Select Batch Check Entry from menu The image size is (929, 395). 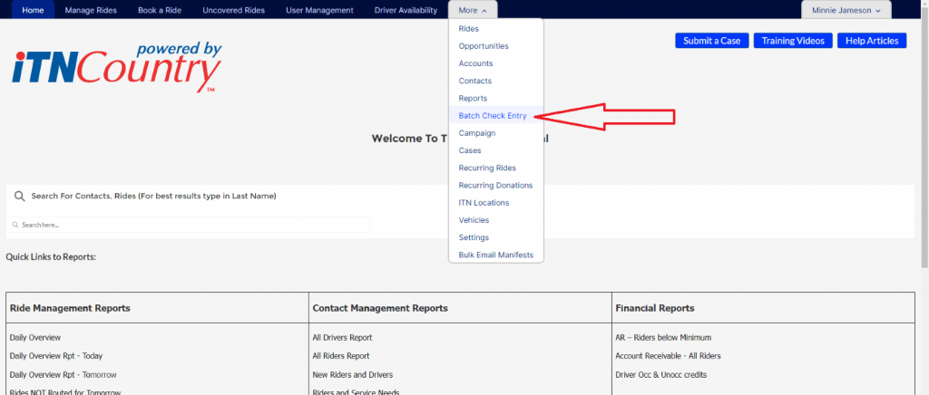pos(492,116)
